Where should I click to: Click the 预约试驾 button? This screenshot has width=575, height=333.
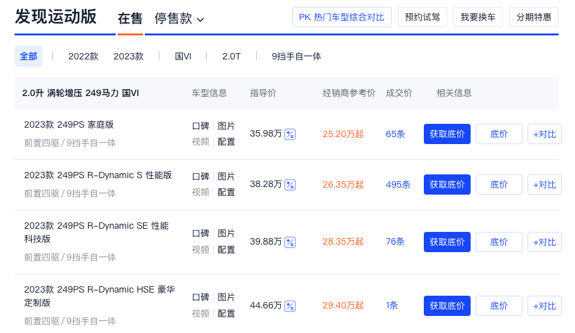(423, 17)
